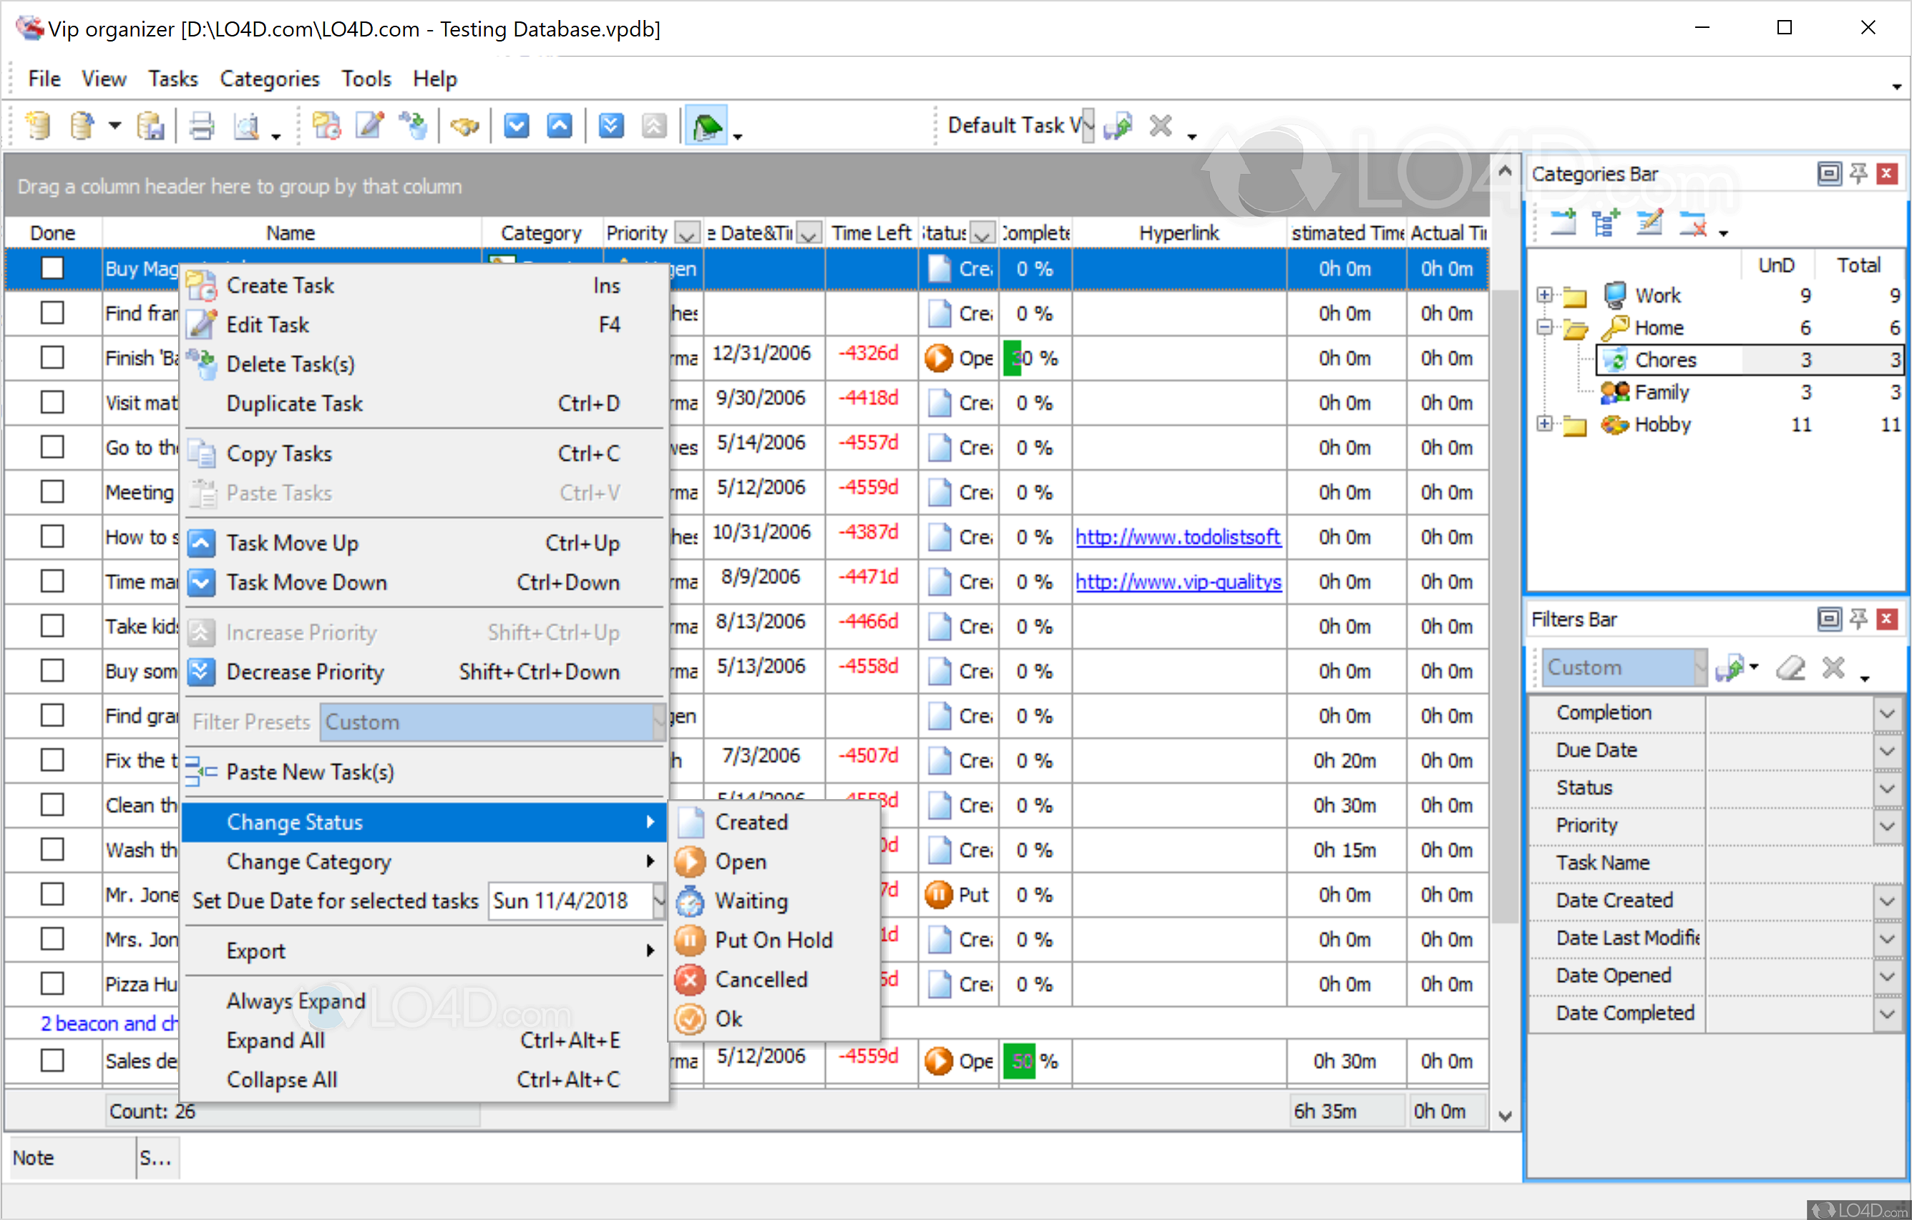Maximize the Categories Bar panel

(1828, 173)
